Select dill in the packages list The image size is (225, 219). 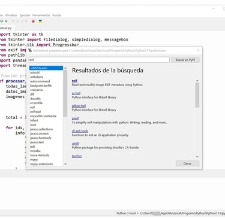[x=32, y=95]
